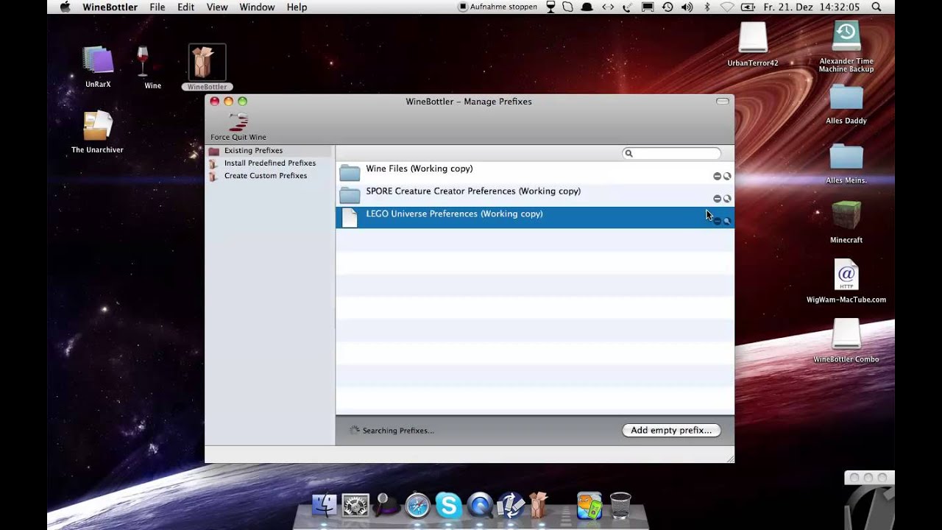
Task: Open Finder in the Dock
Action: [324, 505]
